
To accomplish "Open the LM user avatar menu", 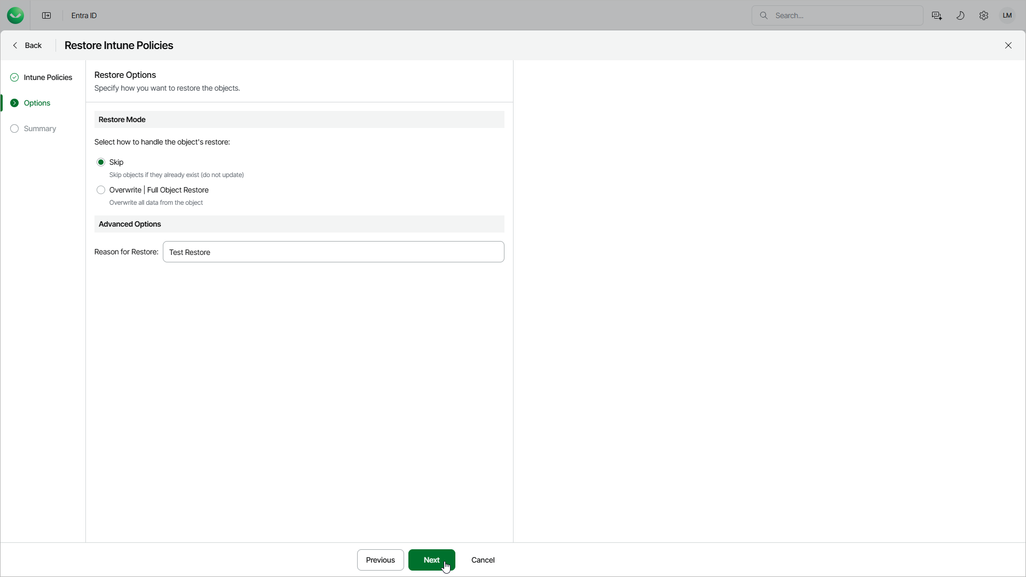I will 1007,15.
